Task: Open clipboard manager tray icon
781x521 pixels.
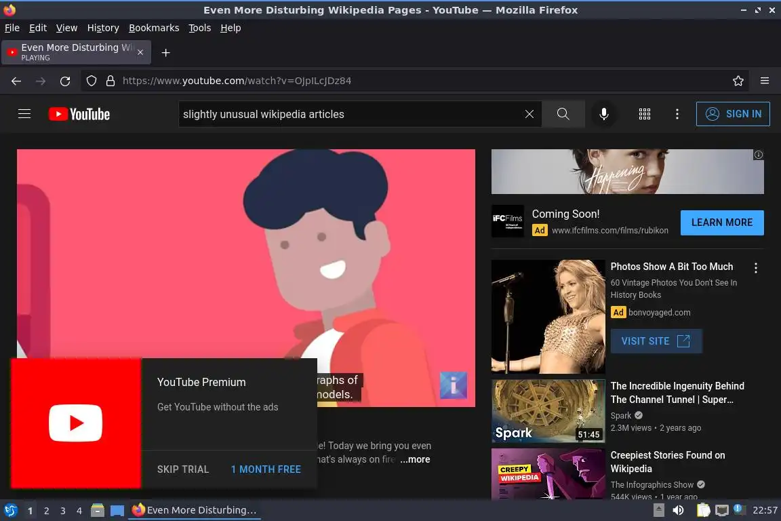Action: point(703,510)
